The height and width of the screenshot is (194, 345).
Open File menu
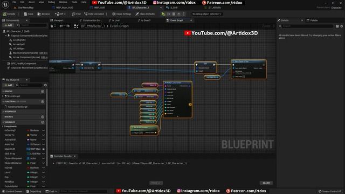[x=15, y=2]
